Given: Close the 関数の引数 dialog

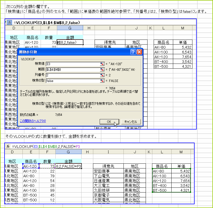Looking at the screenshot, I should coord(139,52).
